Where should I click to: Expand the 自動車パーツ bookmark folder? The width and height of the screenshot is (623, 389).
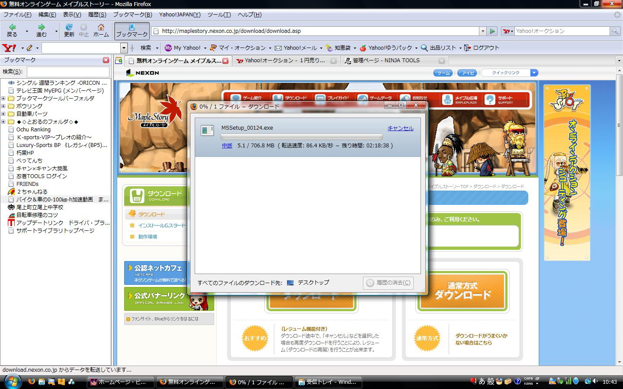(3, 114)
